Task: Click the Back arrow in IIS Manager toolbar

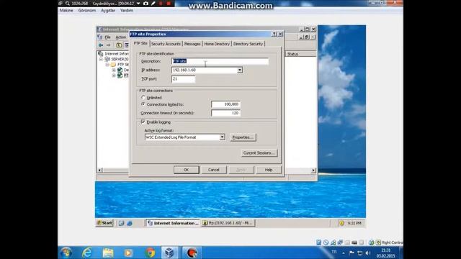Action: 101,45
